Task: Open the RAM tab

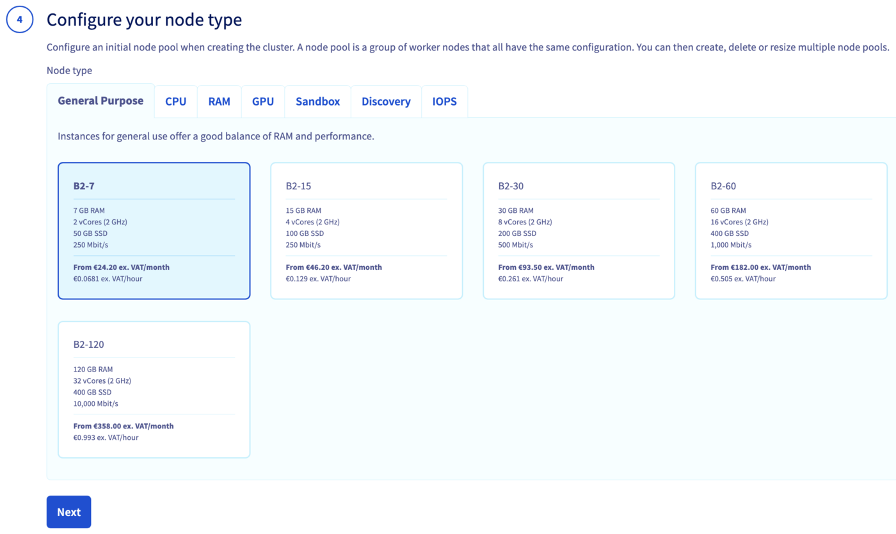Action: pyautogui.click(x=219, y=101)
